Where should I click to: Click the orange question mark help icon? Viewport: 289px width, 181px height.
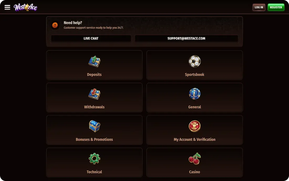(x=55, y=25)
